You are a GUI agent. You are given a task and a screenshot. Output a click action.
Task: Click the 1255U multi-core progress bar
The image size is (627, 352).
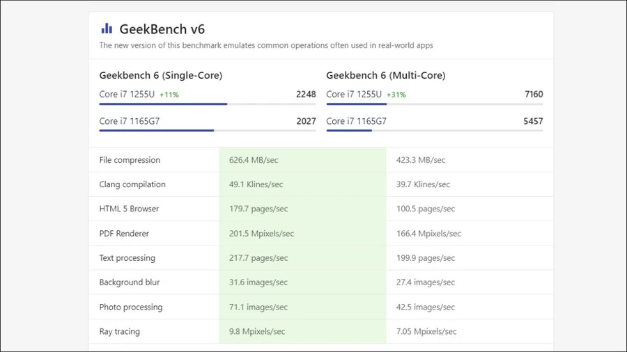click(435, 104)
